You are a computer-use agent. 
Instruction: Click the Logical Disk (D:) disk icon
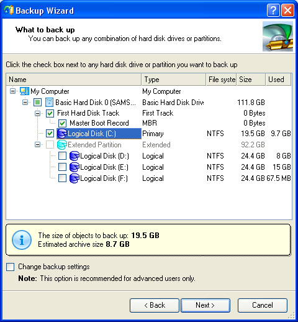coord(74,156)
